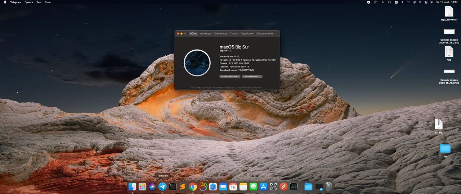Screen dimensions: 461x194
Task: Open System Preferences from the dock
Action: pyautogui.click(x=273, y=186)
